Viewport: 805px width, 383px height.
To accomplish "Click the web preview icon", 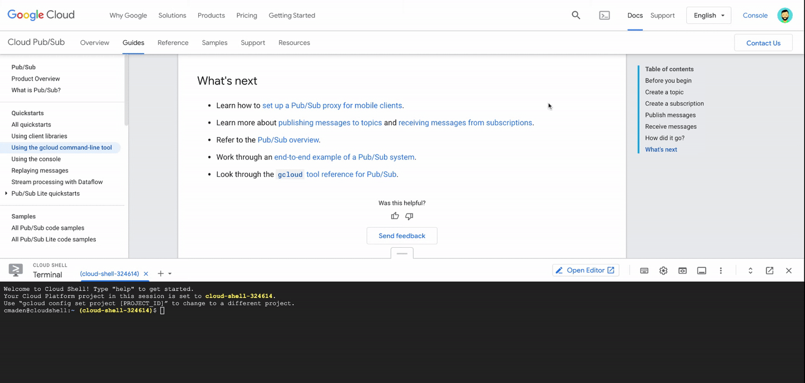I will 682,271.
